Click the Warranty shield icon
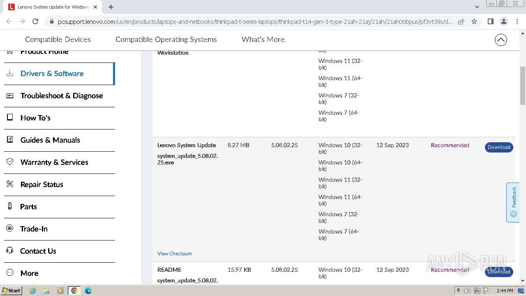526x296 pixels. 10,162
